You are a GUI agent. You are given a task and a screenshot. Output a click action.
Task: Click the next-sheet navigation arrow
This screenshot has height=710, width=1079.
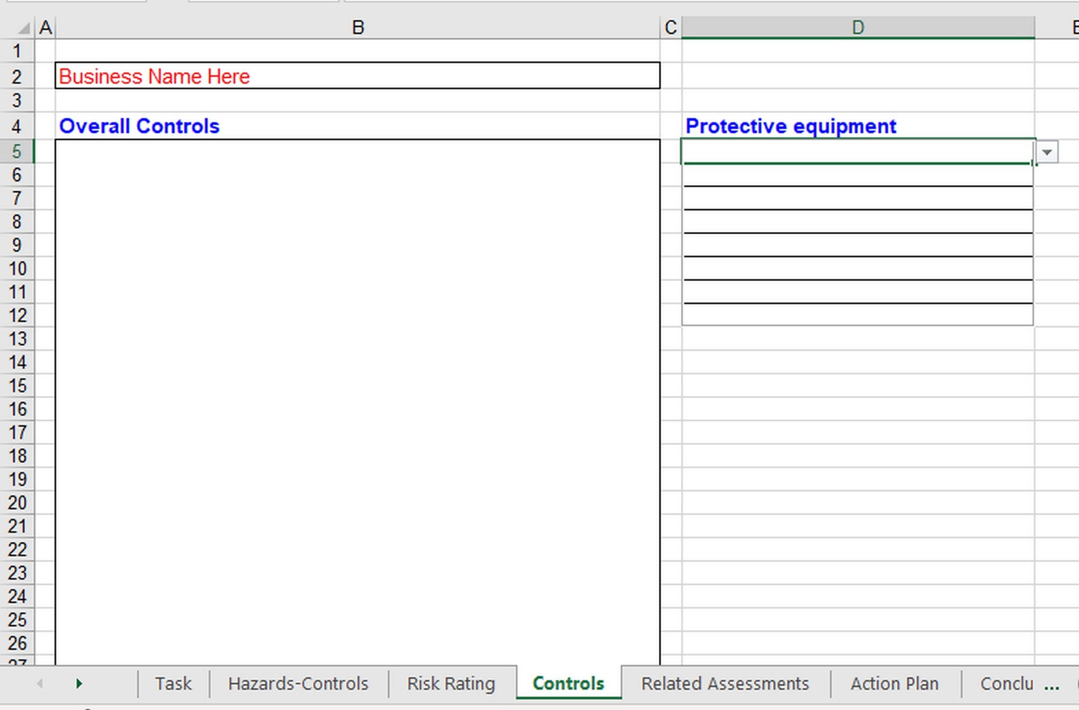coord(80,683)
